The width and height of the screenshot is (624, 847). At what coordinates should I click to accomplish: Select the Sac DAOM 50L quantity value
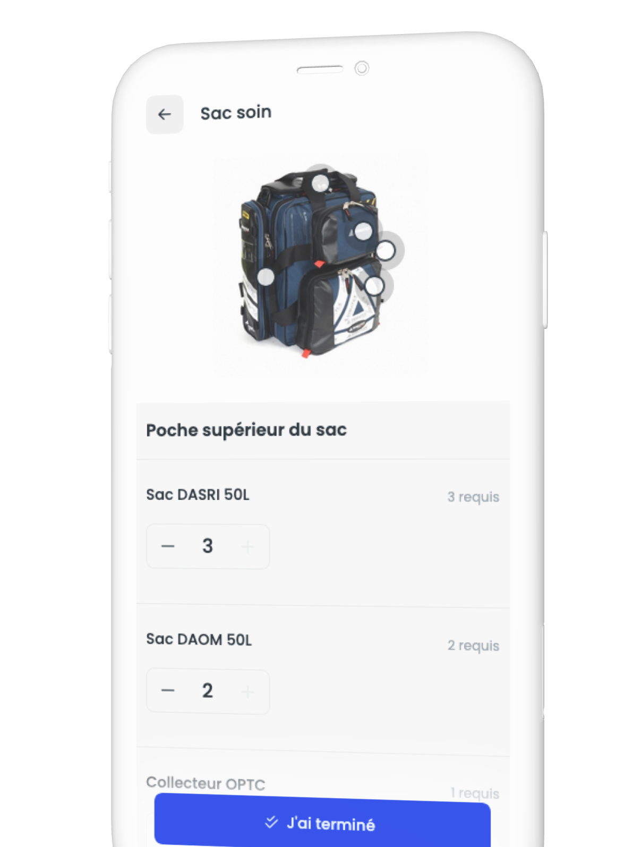(208, 690)
